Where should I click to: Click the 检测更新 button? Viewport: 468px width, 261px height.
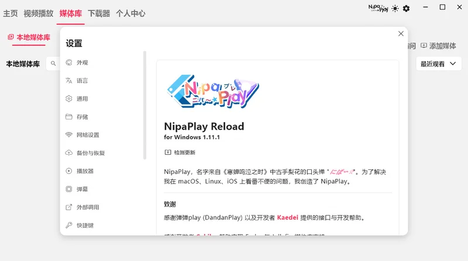pyautogui.click(x=180, y=152)
